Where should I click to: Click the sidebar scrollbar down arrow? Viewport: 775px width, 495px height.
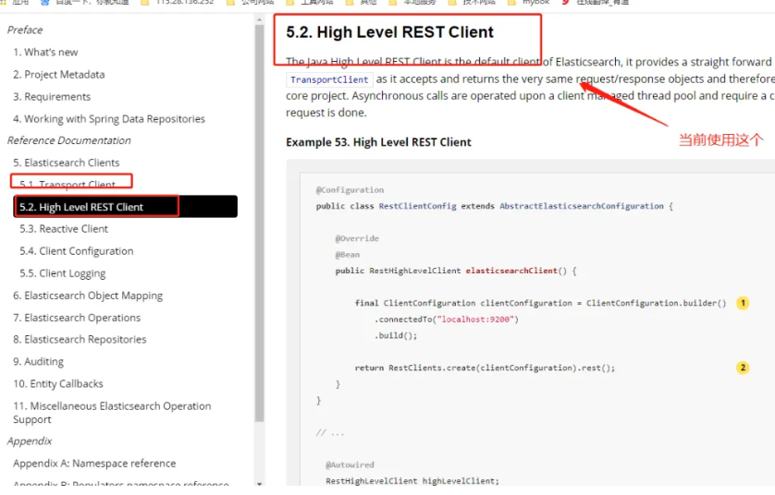point(260,484)
